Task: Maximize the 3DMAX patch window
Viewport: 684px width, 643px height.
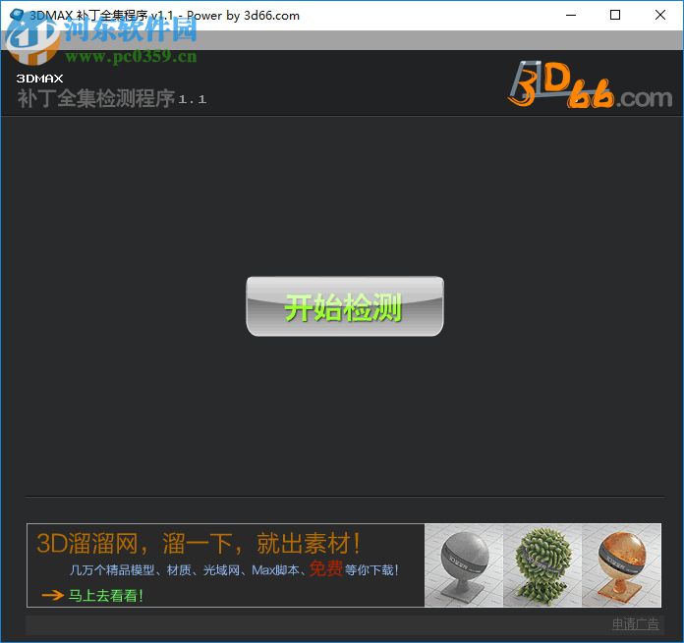Action: (x=615, y=16)
